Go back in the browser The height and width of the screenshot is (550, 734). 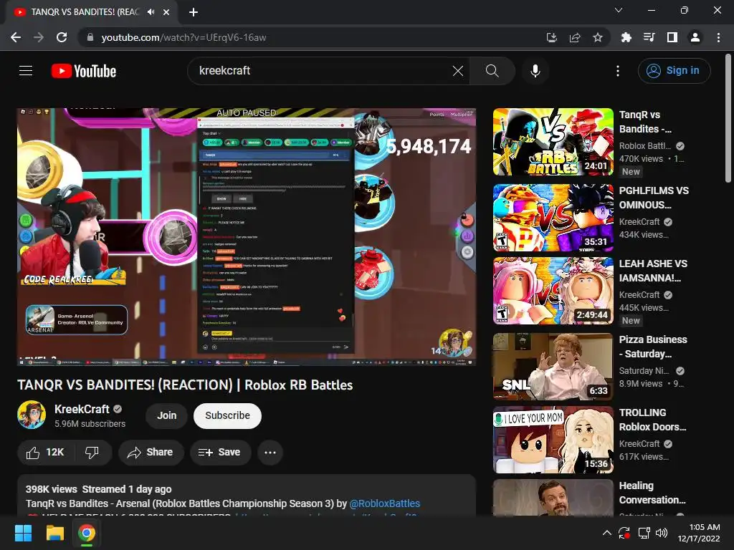(x=16, y=37)
